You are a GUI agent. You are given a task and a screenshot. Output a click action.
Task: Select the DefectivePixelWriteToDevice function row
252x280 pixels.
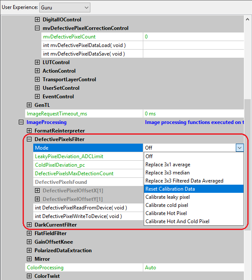(x=88, y=216)
